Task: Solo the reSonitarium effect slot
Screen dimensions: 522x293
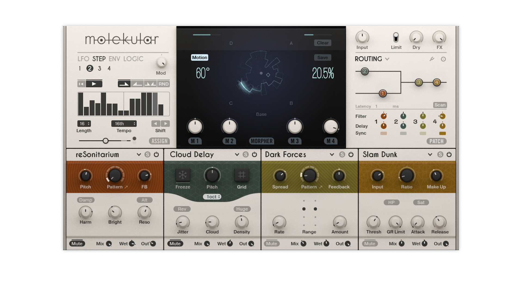Action: click(147, 155)
